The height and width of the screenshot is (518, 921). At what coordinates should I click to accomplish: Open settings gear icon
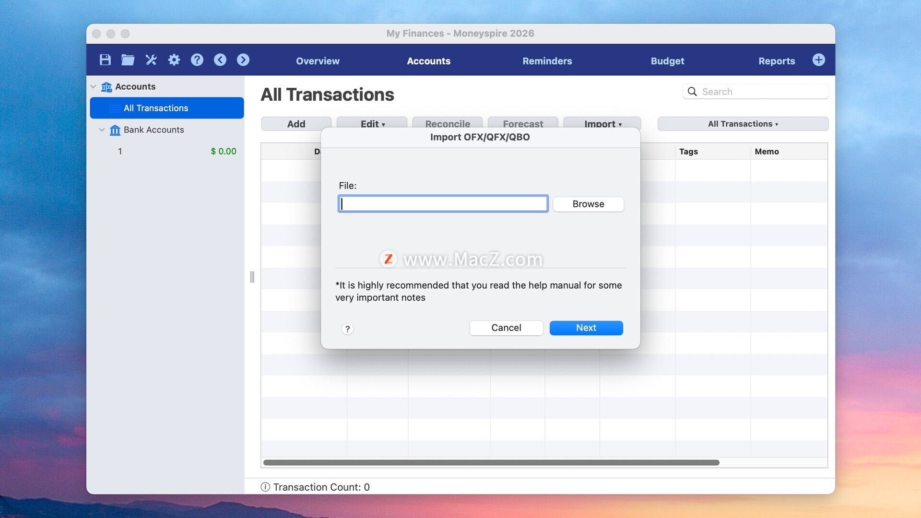[174, 60]
